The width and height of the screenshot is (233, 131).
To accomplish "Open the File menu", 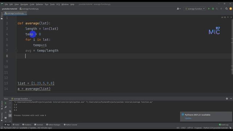I will click(x=6, y=4).
